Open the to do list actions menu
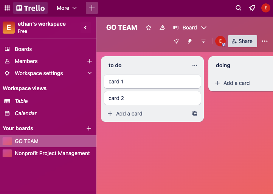This screenshot has width=273, height=194. [195, 65]
